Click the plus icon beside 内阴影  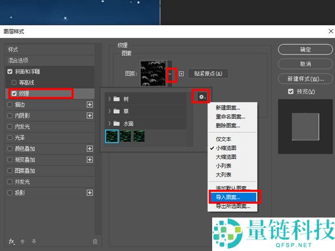(x=89, y=115)
